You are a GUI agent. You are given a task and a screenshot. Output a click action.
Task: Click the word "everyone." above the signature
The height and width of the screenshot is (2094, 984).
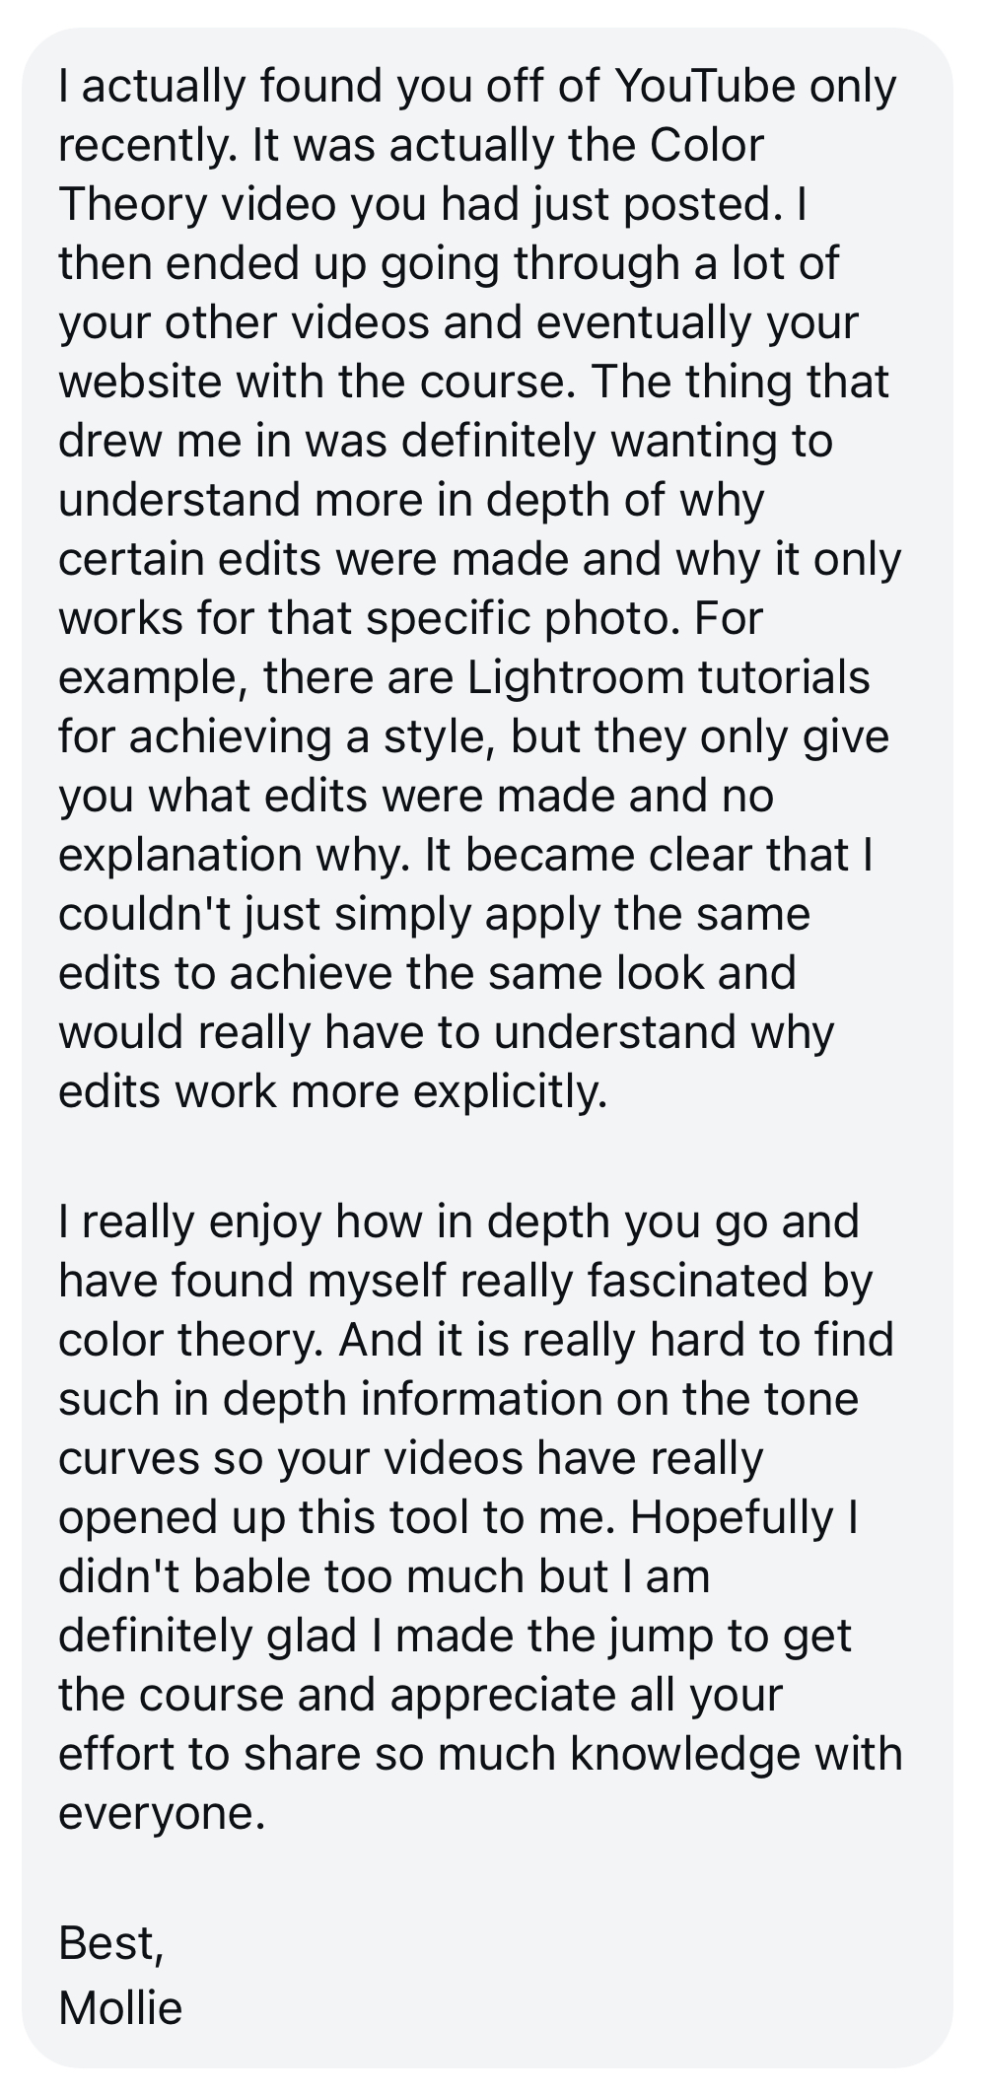(x=162, y=1812)
